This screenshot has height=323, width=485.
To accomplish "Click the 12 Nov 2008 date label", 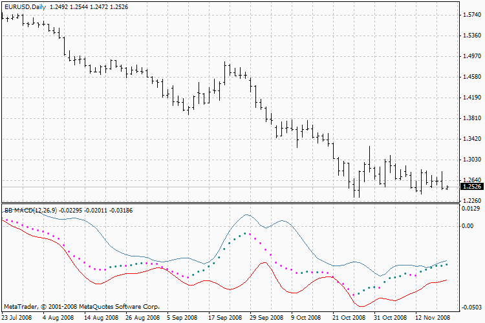I will 433,318.
